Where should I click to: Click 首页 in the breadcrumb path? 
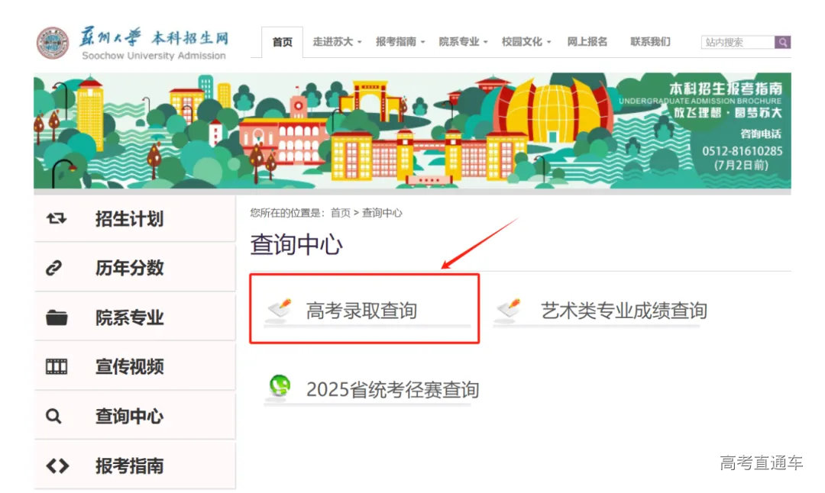click(340, 213)
